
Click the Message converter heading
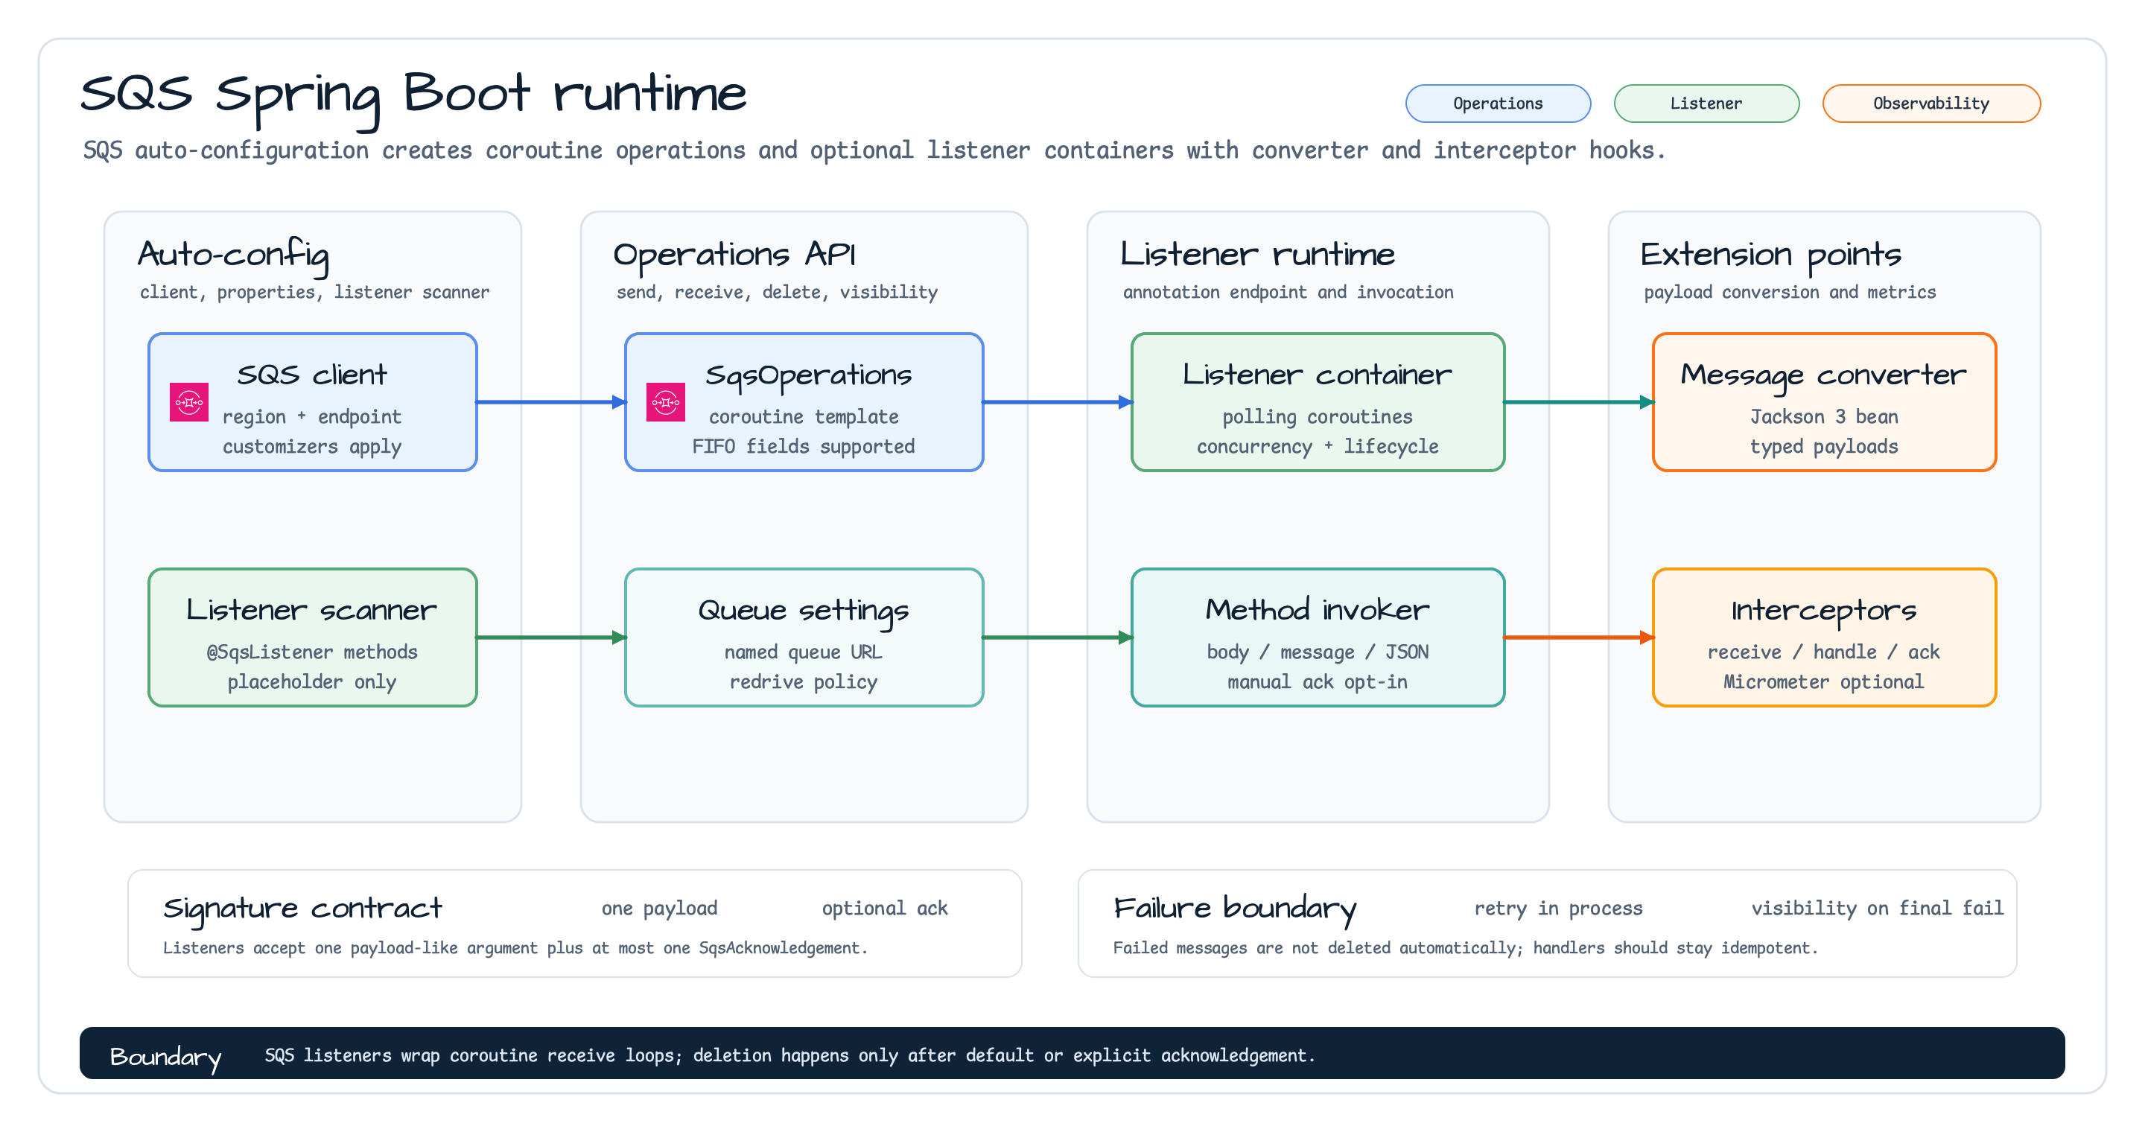[1823, 376]
